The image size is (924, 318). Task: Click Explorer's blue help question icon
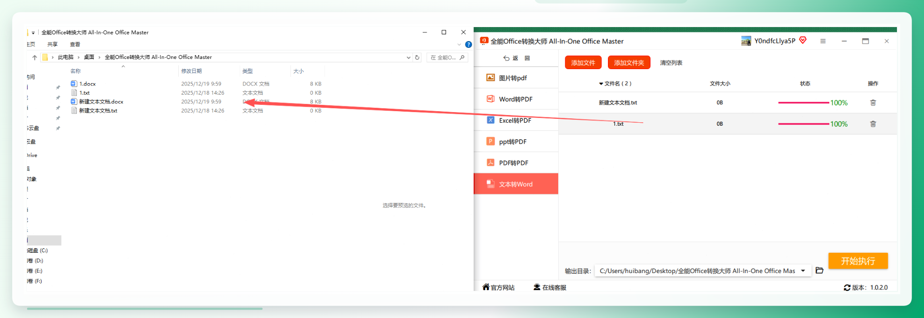coord(468,44)
